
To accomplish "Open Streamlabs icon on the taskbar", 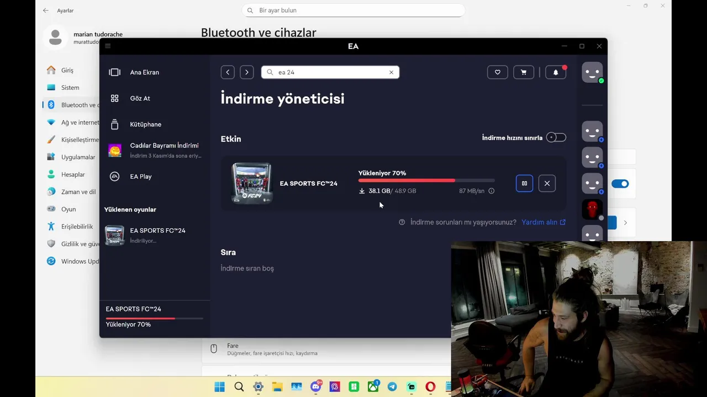I will (411, 387).
